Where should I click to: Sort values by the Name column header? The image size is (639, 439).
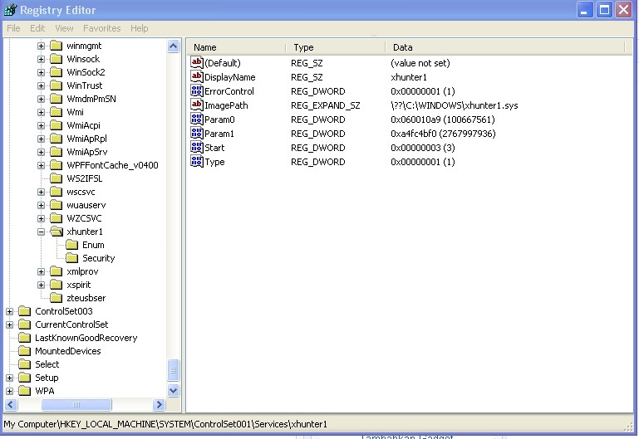237,47
